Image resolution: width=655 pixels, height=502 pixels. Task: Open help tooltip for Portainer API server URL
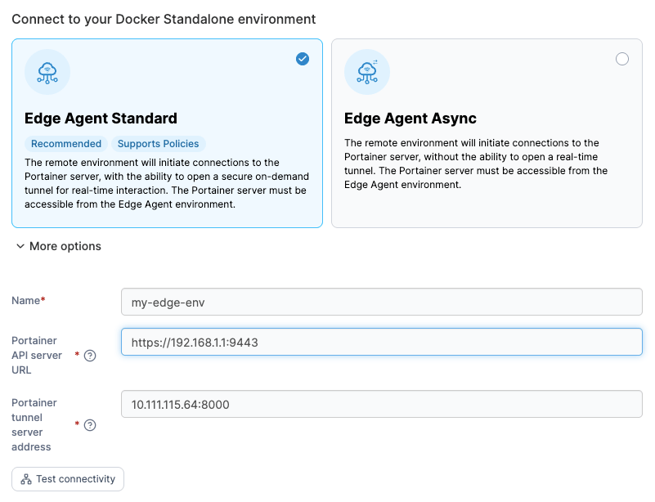(90, 356)
